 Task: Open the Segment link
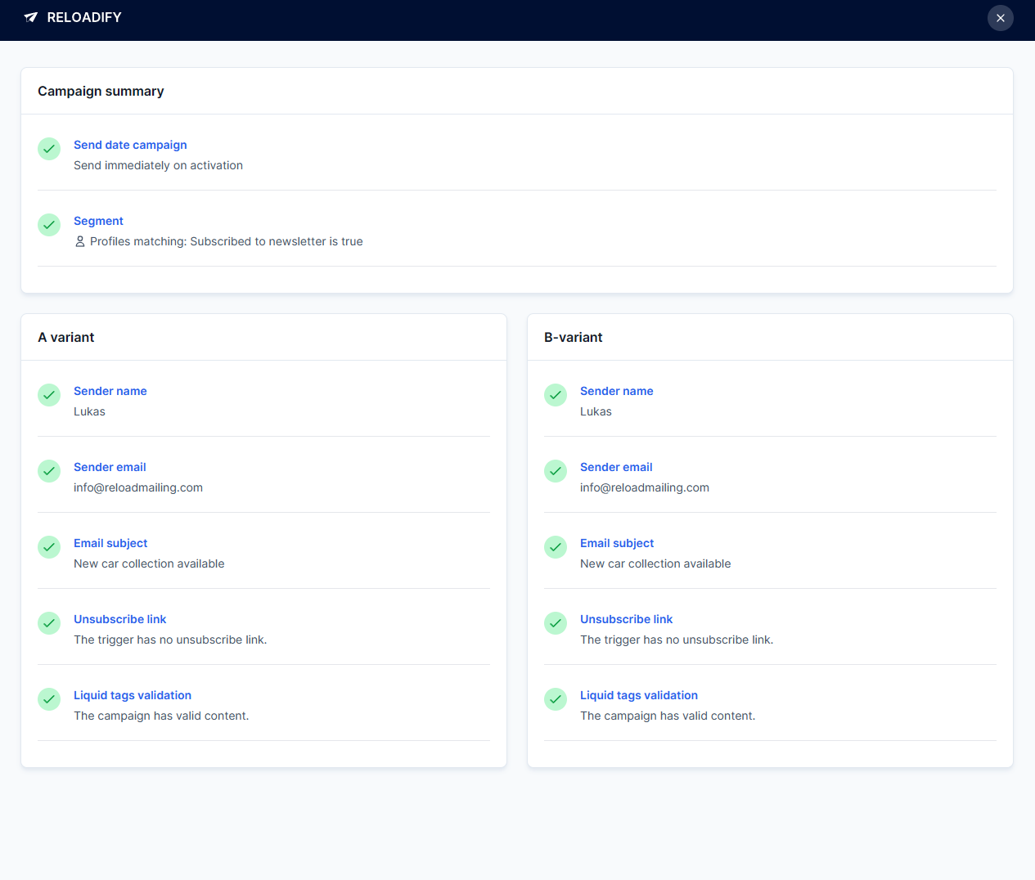click(98, 221)
